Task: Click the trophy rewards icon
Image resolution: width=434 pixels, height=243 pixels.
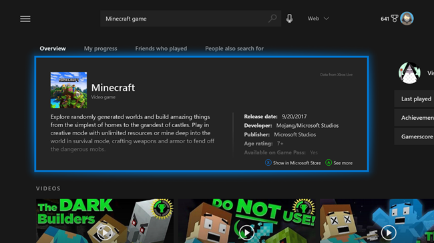Action: point(395,19)
